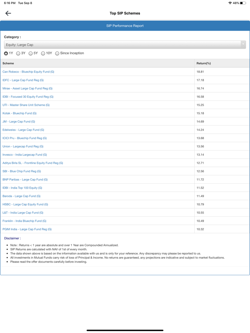Viewport: 250px width, 333px height.
Task: Click the 13.68 return value
Action: pyautogui.click(x=200, y=138)
